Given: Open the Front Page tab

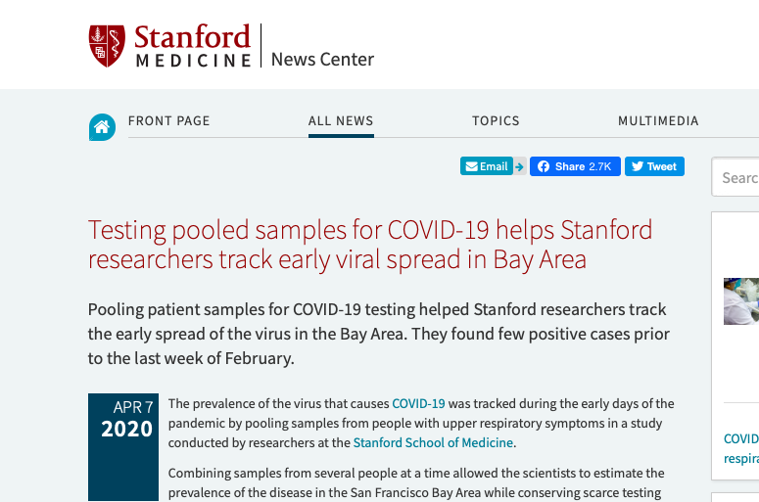Looking at the screenshot, I should (x=168, y=121).
